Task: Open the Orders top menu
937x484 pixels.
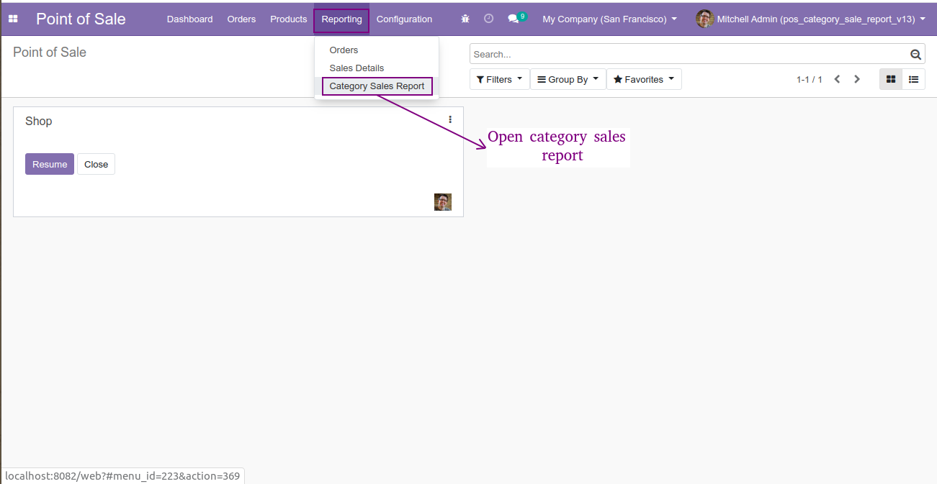Action: click(x=241, y=19)
